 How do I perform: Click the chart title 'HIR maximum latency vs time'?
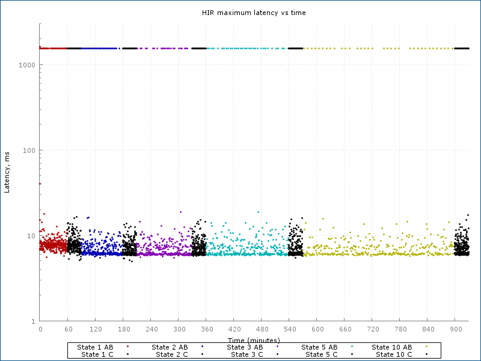[254, 13]
